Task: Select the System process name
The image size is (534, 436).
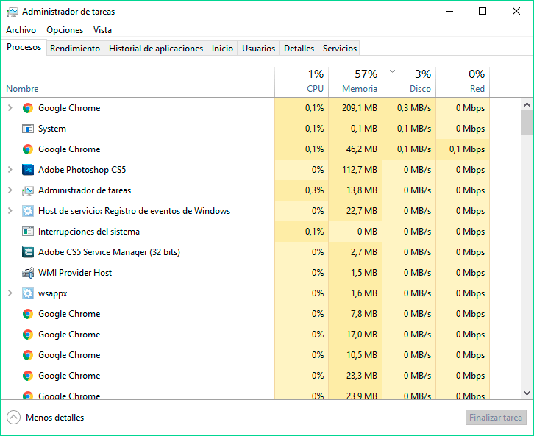Action: click(52, 129)
